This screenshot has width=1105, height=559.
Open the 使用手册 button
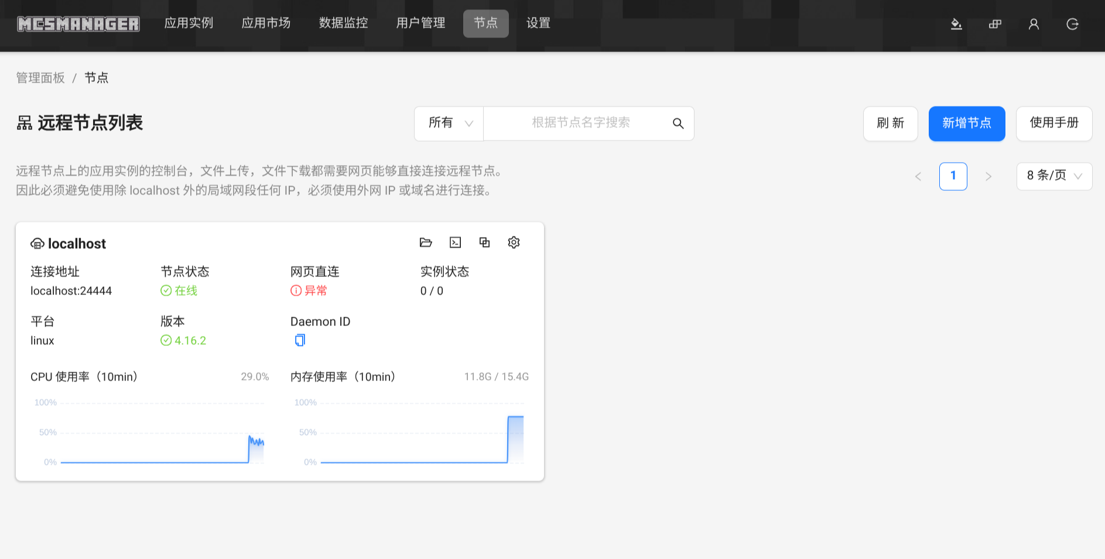click(1054, 124)
